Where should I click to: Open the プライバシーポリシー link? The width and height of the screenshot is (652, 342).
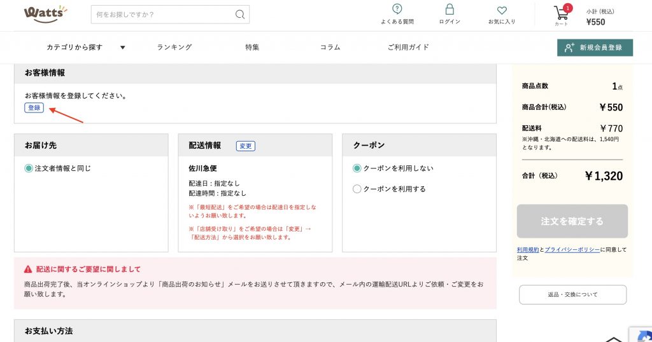pyautogui.click(x=572, y=250)
